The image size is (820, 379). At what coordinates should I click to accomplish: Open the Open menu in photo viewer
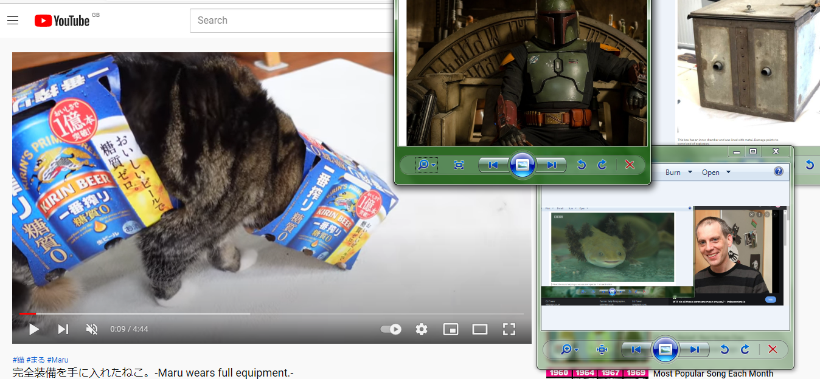point(715,172)
